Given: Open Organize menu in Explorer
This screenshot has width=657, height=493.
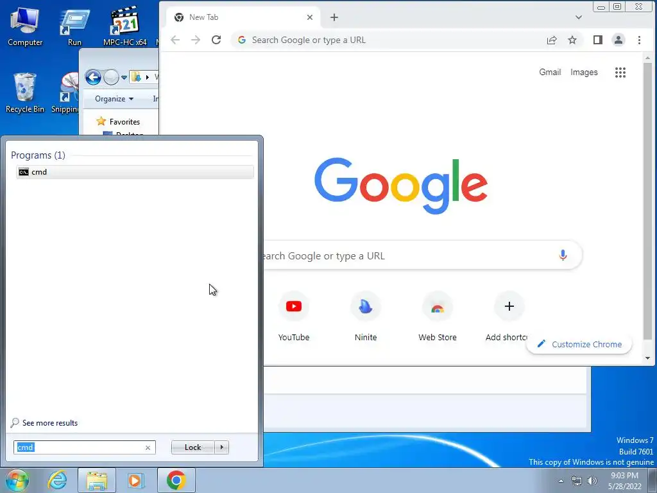Looking at the screenshot, I should [x=114, y=99].
